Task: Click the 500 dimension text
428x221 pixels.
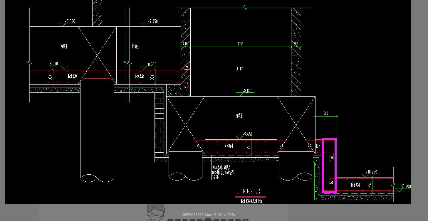Action: pyautogui.click(x=326, y=113)
